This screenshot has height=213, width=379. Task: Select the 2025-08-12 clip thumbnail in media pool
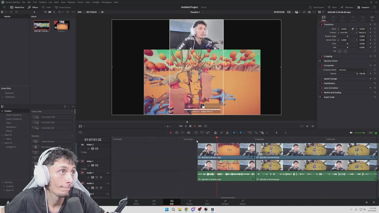tap(42, 25)
